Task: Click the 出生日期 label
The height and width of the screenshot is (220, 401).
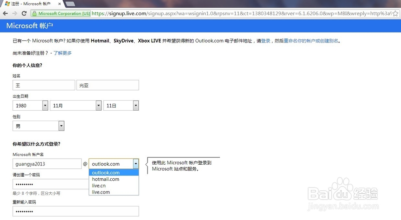Action: [x=20, y=96]
